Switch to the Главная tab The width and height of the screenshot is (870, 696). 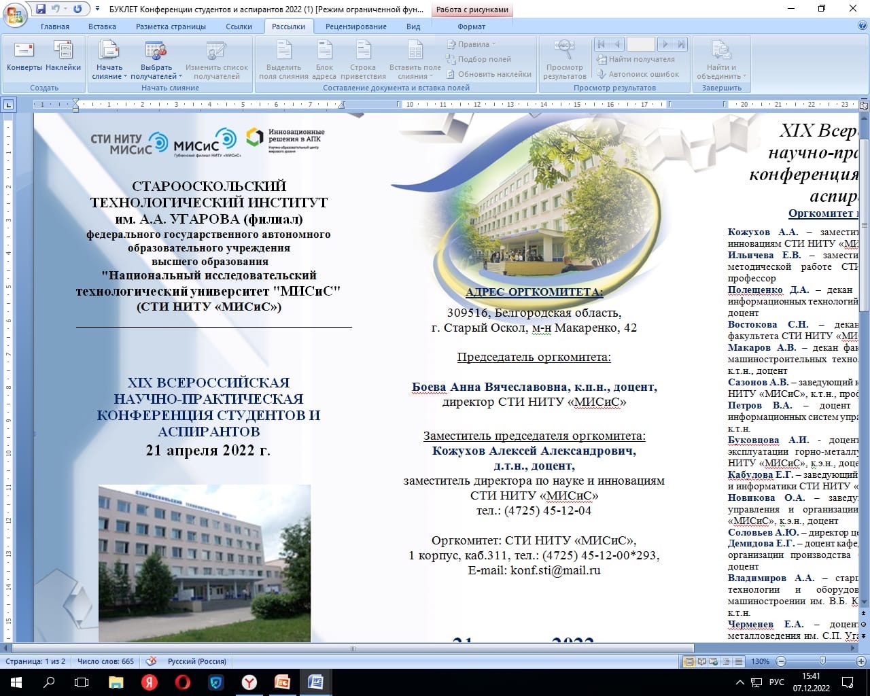coord(55,27)
